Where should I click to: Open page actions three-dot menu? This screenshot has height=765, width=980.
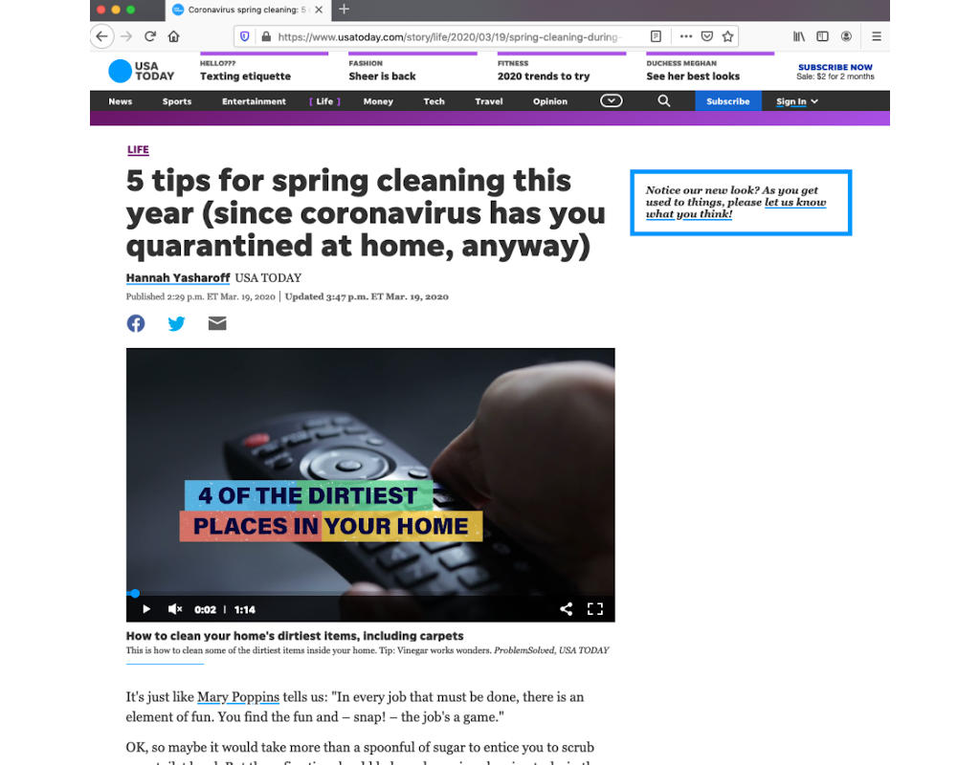685,36
